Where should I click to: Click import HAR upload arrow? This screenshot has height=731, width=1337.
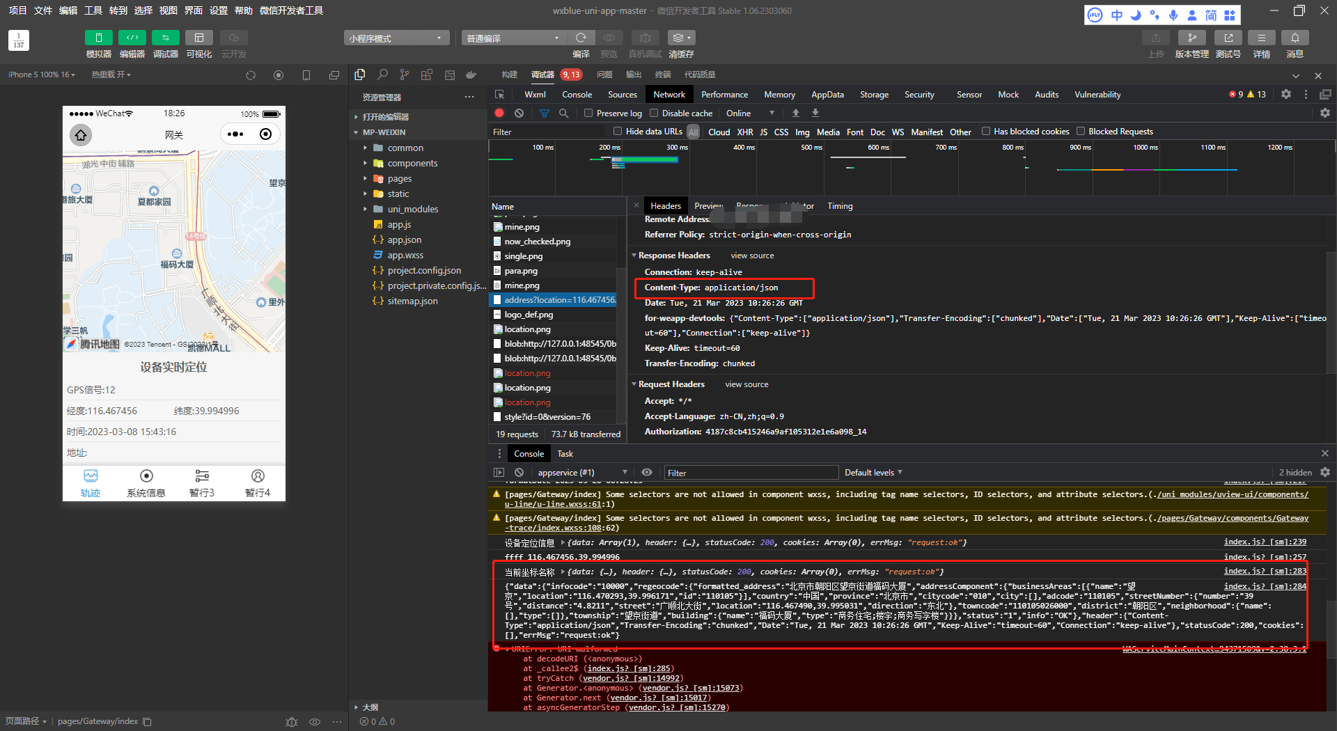[x=796, y=113]
